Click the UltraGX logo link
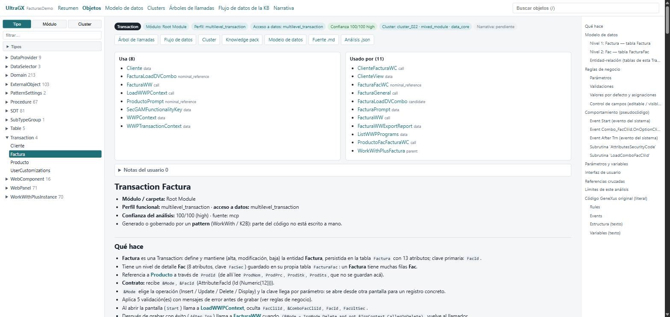This screenshot has height=317, width=670. click(x=15, y=8)
